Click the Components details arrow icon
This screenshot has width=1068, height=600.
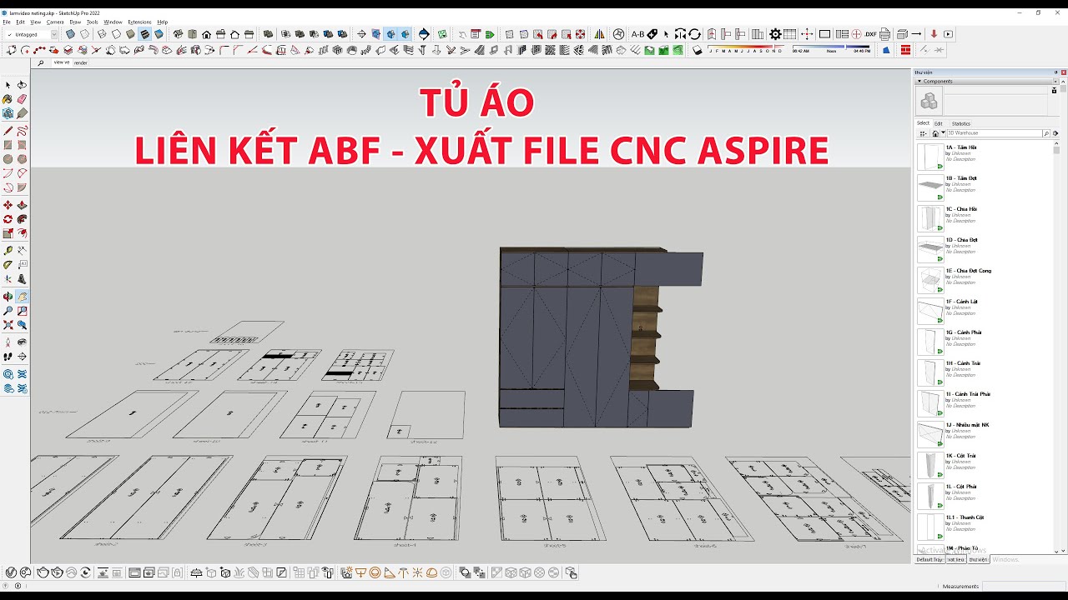click(1055, 133)
